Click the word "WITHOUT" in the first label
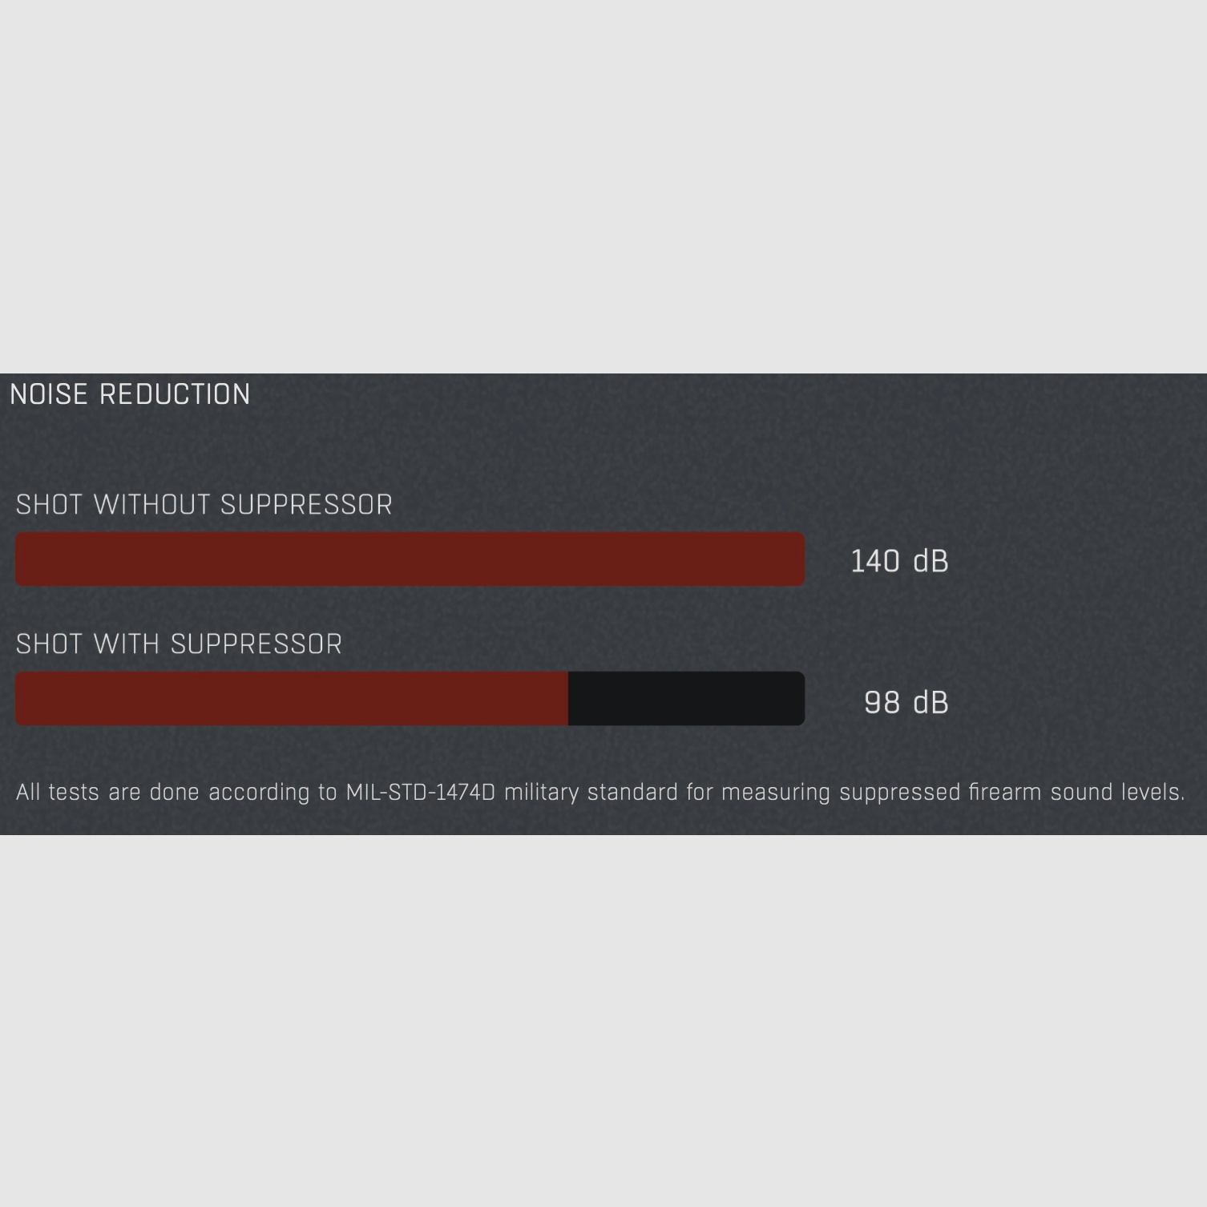Viewport: 1207px width, 1207px height. point(152,505)
